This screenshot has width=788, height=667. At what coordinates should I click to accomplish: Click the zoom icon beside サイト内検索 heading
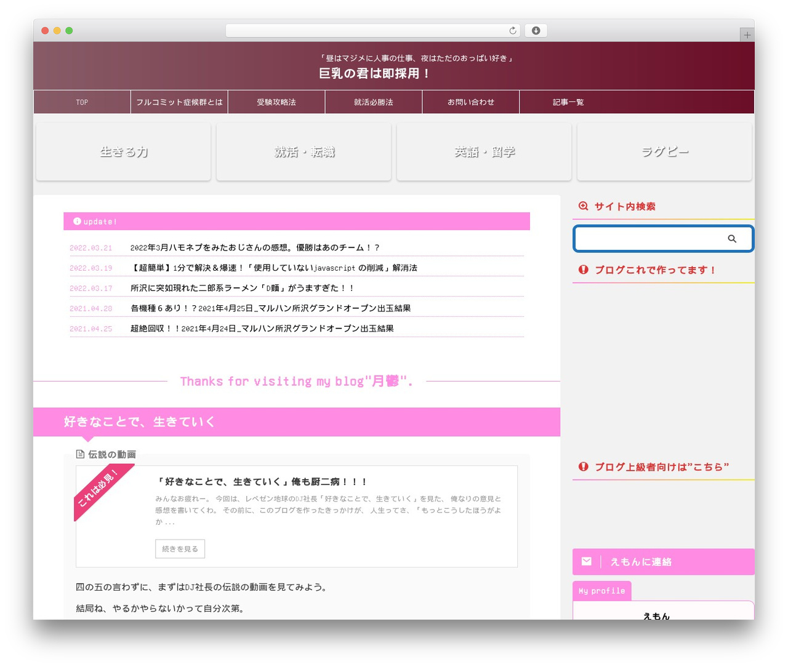tap(584, 206)
